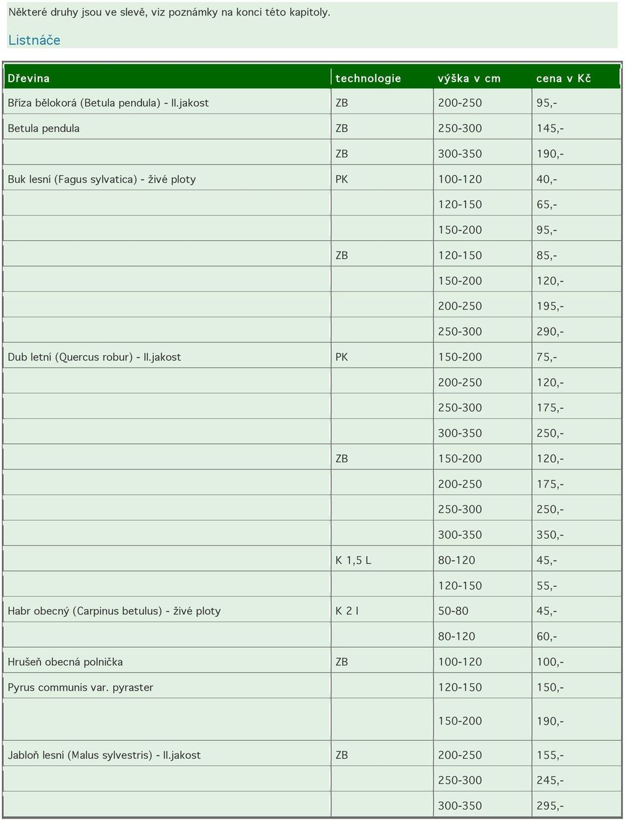Select the výška v cm column header

pyautogui.click(x=483, y=78)
